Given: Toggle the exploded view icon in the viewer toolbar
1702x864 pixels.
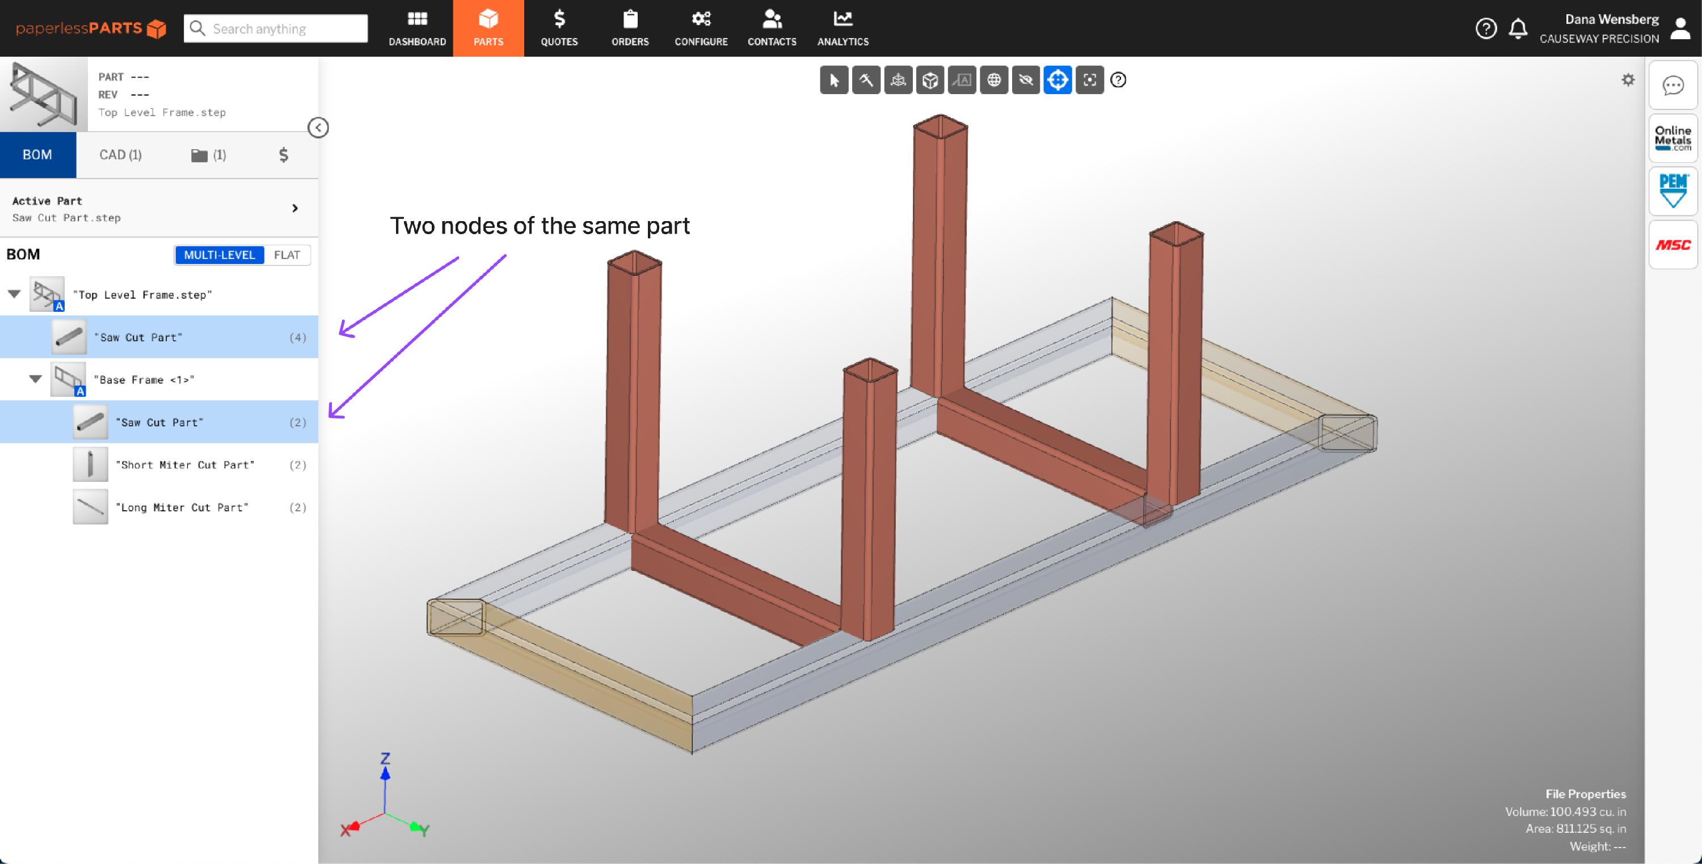Looking at the screenshot, I should coord(898,80).
